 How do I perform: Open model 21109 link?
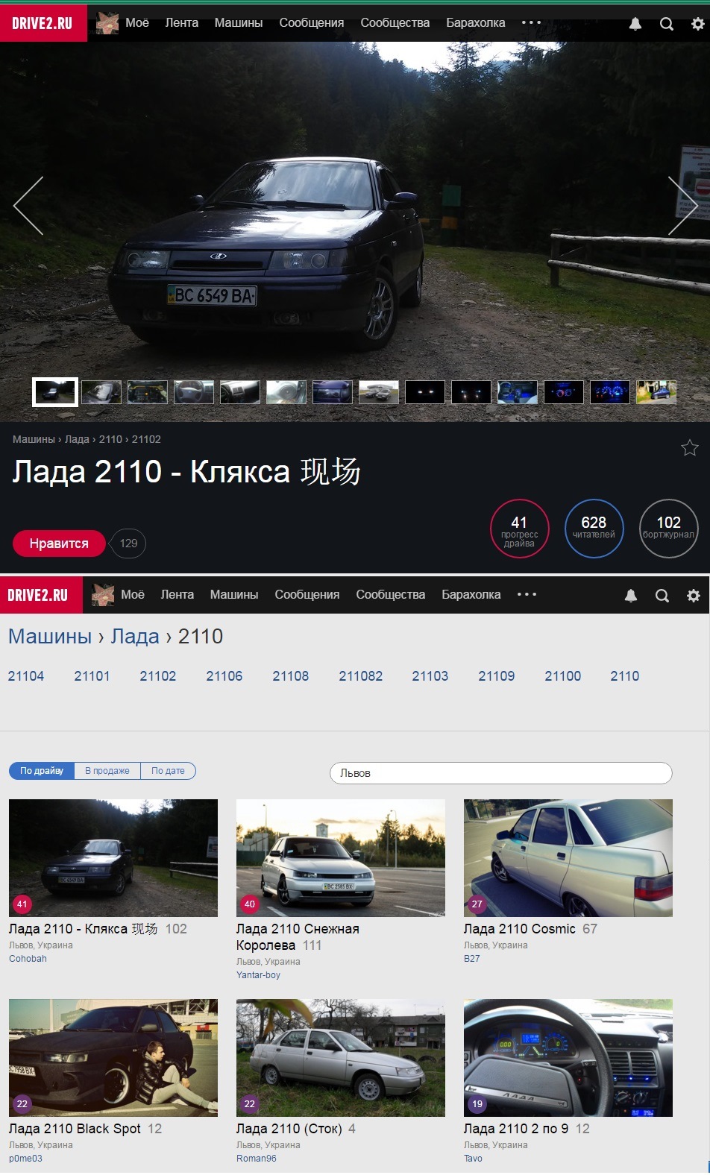497,676
